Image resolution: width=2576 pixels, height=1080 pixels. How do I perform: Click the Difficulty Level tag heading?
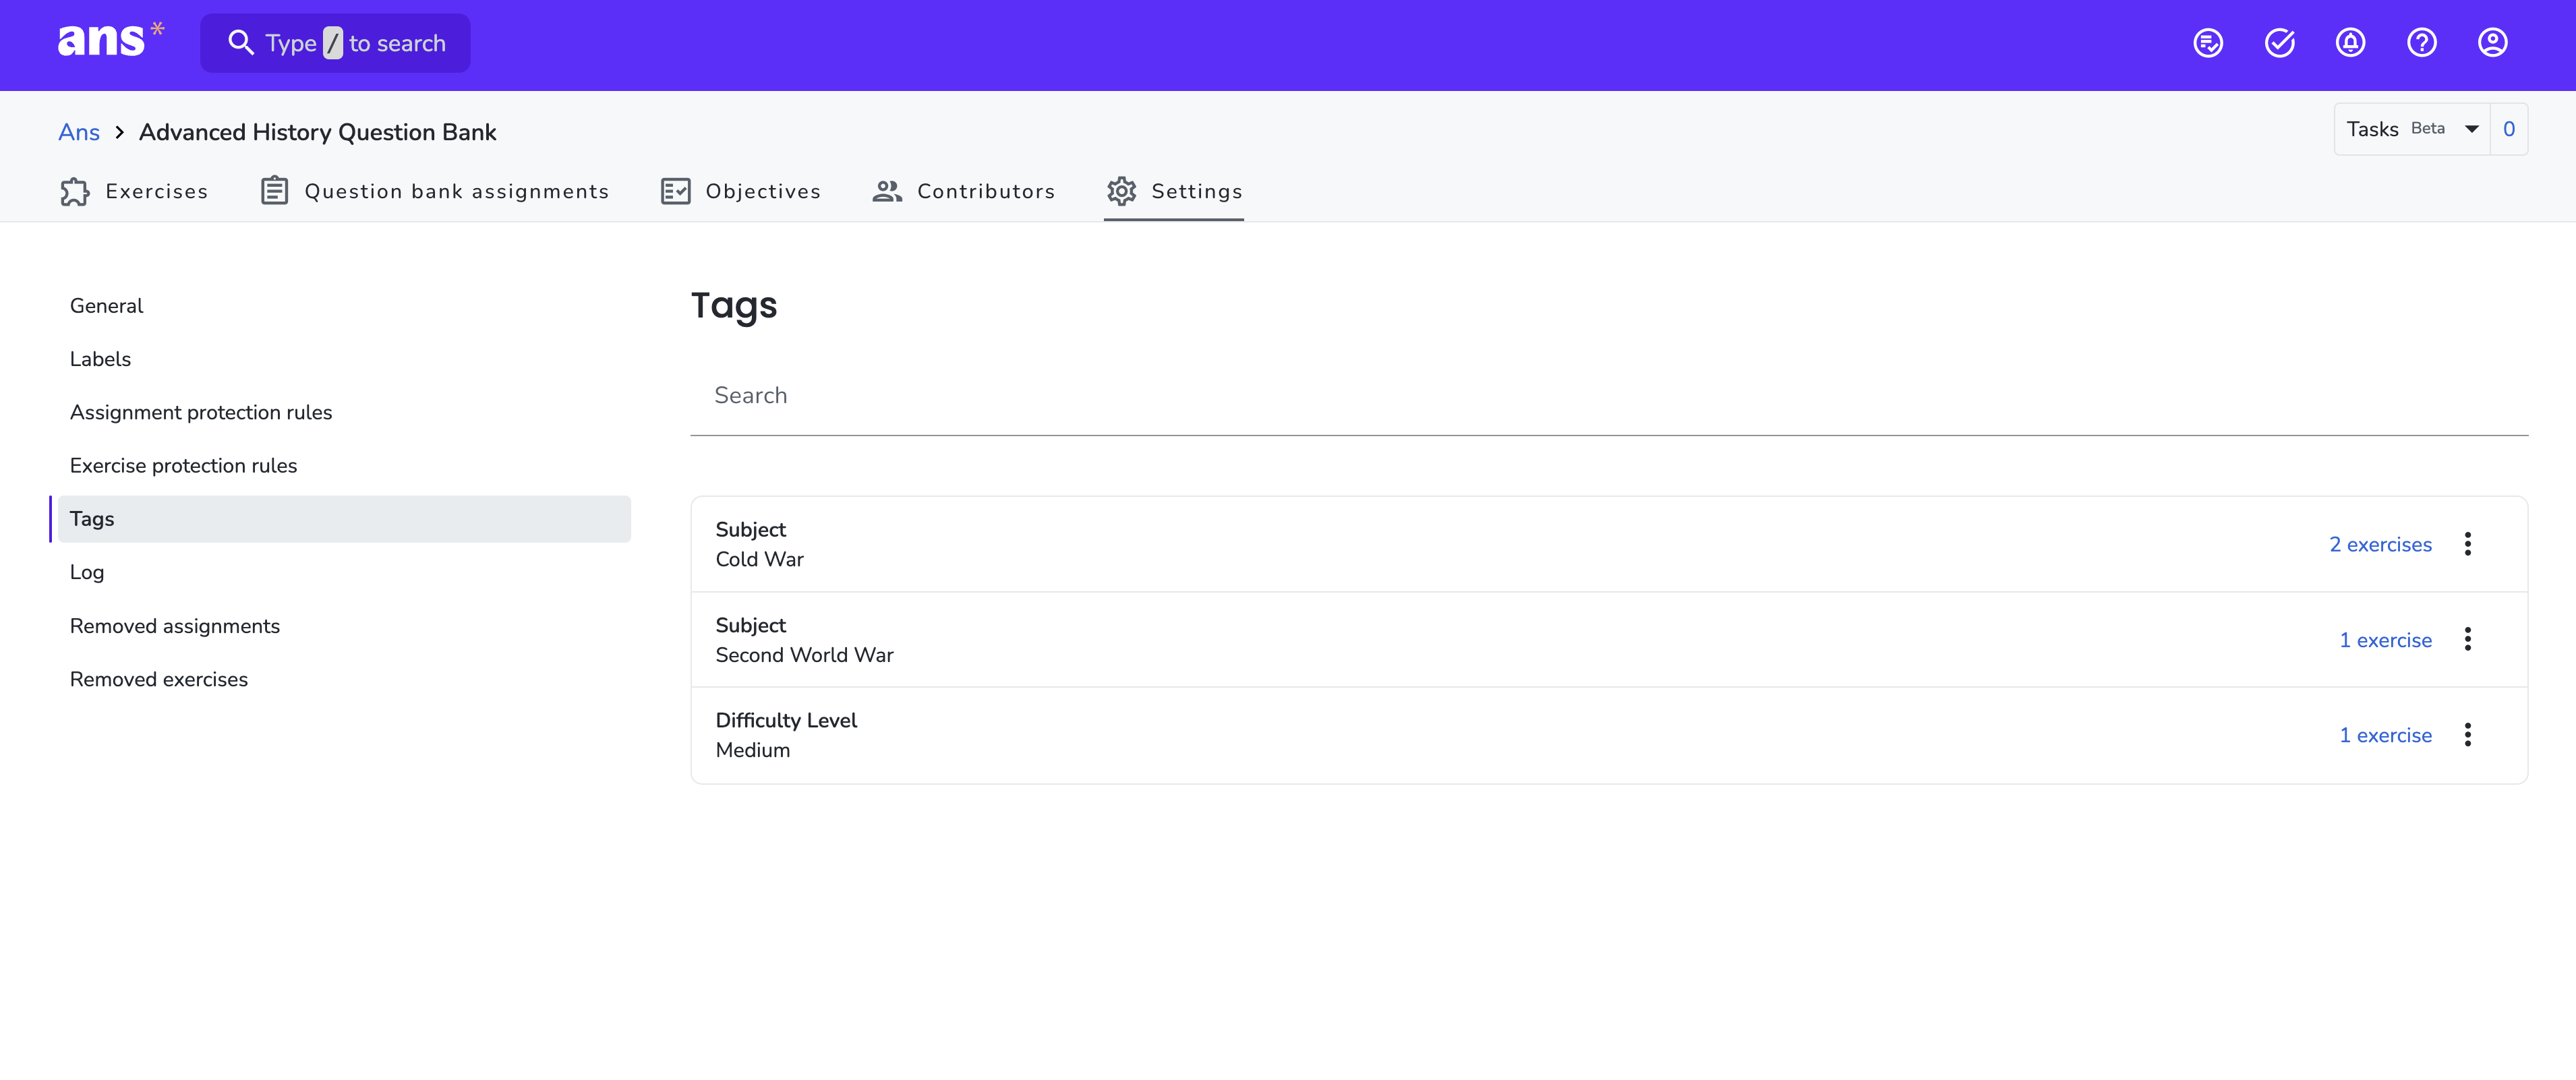coord(786,720)
